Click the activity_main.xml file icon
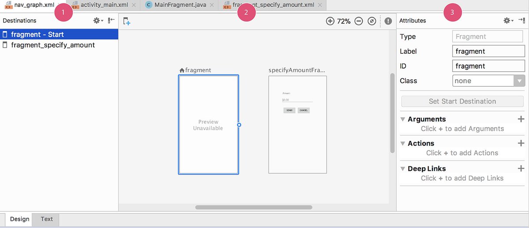Image resolution: width=529 pixels, height=228 pixels. (75, 5)
